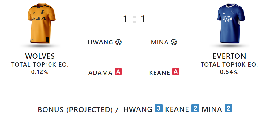Click Wolves total top10k EO 0.12% value

click(x=40, y=72)
